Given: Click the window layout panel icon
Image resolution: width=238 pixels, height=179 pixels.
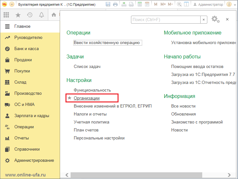Looking at the screenshot, I should coord(186,4).
